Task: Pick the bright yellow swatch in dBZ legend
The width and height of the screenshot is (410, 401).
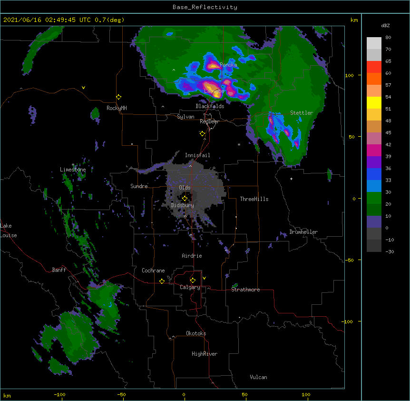Action: click(x=374, y=102)
